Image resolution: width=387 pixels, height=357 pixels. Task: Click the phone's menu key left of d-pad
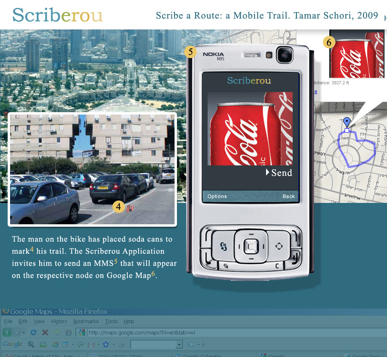coord(223,246)
